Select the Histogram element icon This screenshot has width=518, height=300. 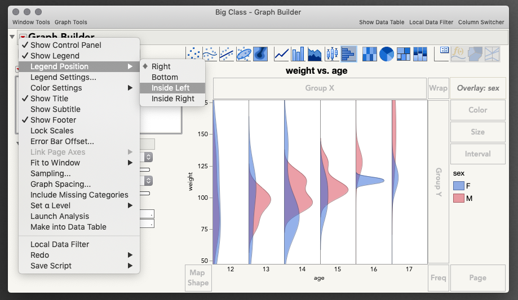(348, 54)
